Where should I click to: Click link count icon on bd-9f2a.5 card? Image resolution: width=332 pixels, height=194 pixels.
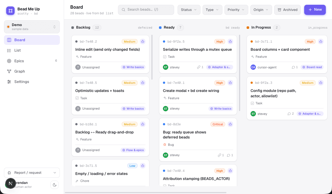click(x=199, y=67)
